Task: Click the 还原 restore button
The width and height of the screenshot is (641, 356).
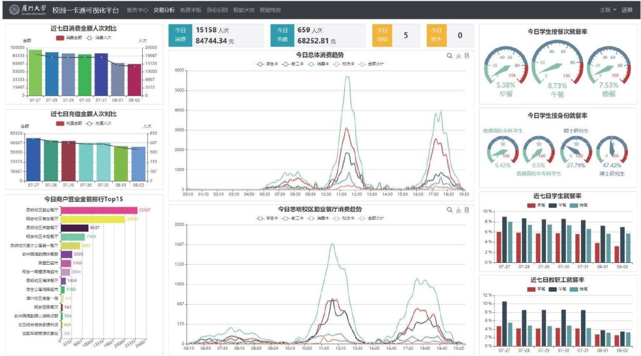Action: tap(627, 10)
